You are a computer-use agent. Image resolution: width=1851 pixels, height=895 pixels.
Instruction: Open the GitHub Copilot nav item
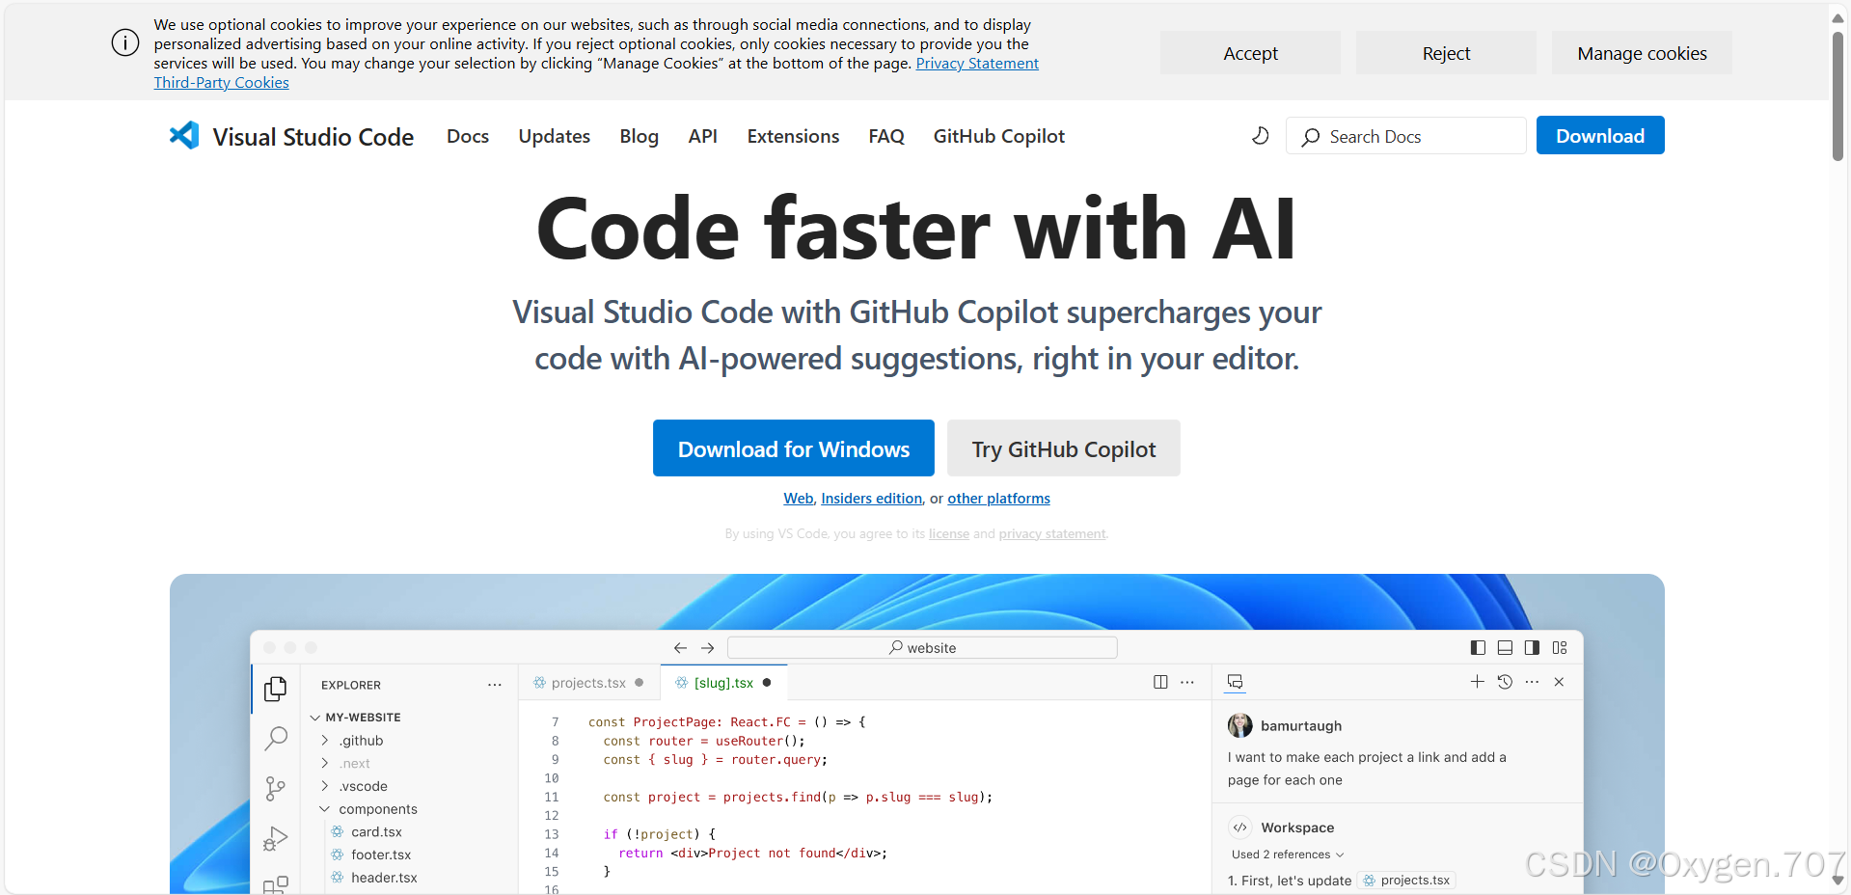999,136
